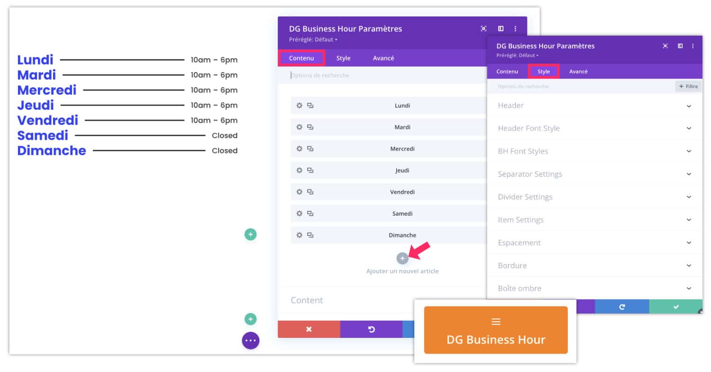The height and width of the screenshot is (372, 711).
Task: Open three-dot menu in front settings window
Action: [693, 46]
